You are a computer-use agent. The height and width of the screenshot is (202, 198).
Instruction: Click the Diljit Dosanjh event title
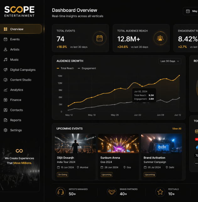coord(66,158)
